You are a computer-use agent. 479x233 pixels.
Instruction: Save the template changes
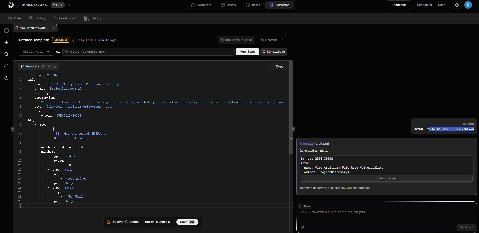[x=187, y=222]
